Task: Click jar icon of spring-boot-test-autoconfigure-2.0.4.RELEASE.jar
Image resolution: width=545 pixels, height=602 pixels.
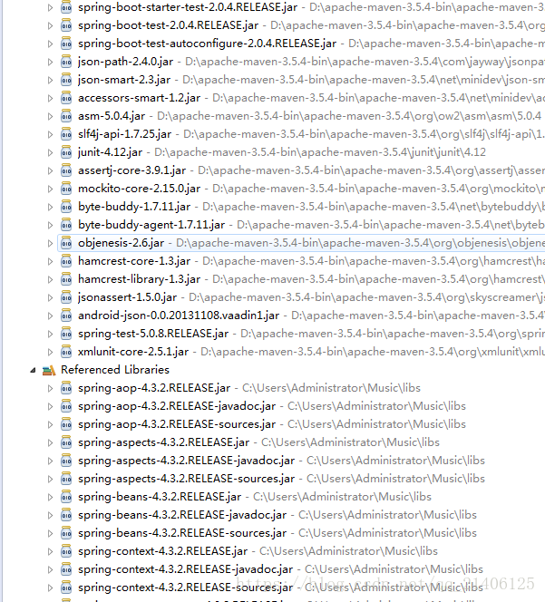Action: 66,44
